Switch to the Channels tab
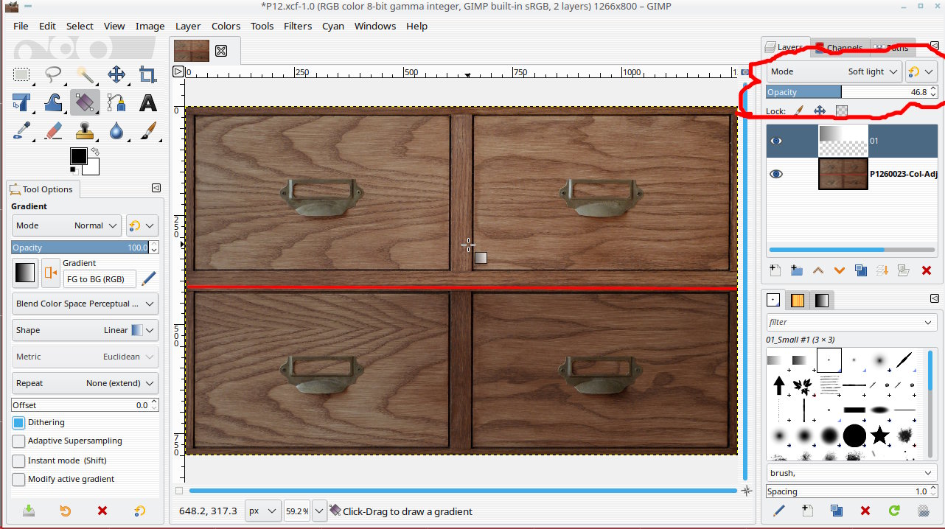This screenshot has height=529, width=945. (x=840, y=48)
